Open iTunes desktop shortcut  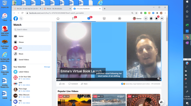pyautogui.click(x=5, y=17)
